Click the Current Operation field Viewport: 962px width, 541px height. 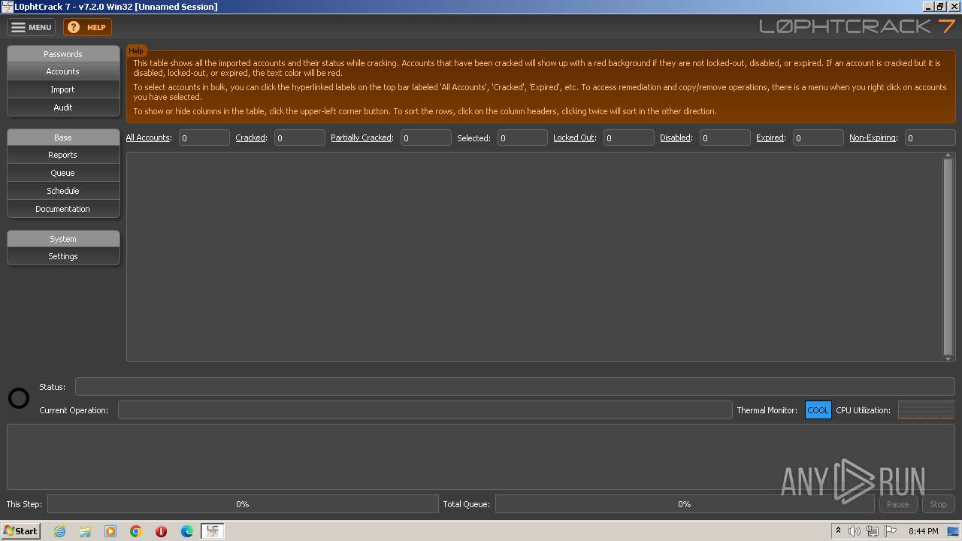[425, 410]
